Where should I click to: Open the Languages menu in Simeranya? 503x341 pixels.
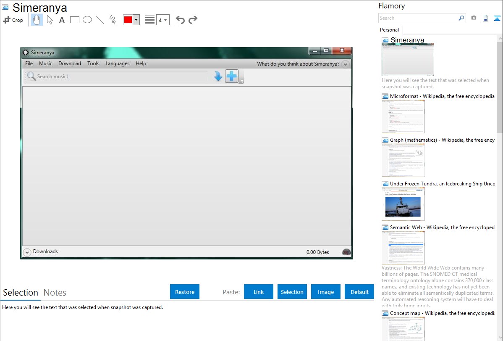click(118, 63)
